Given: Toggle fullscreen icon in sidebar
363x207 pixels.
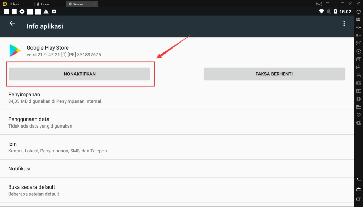Looking at the screenshot, I should [358, 43].
